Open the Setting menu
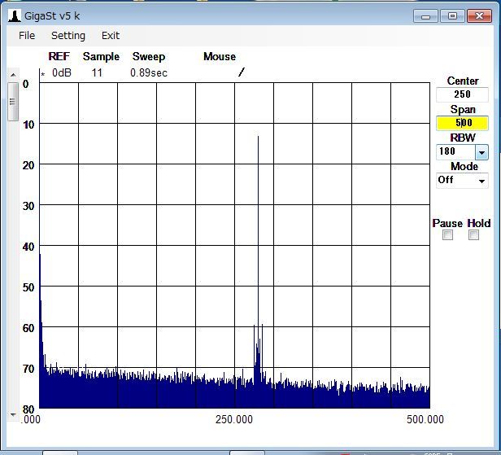 coord(68,36)
